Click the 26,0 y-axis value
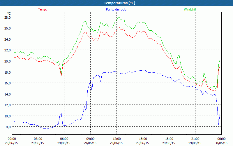233x146 pixels. click(8, 28)
